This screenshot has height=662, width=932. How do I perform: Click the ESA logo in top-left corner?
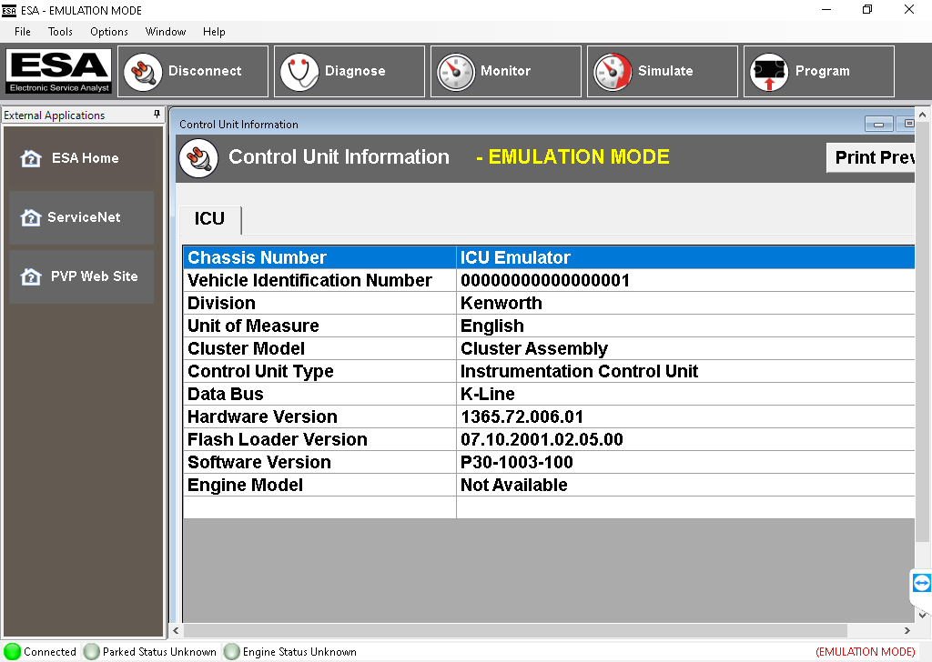[x=58, y=70]
